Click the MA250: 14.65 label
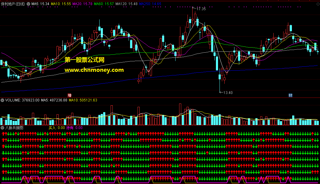Viewport: 320px width, 184px height. click(x=150, y=4)
